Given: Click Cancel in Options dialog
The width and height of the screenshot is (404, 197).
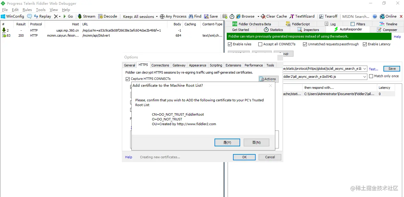Looking at the screenshot, I should pyautogui.click(x=270, y=157).
